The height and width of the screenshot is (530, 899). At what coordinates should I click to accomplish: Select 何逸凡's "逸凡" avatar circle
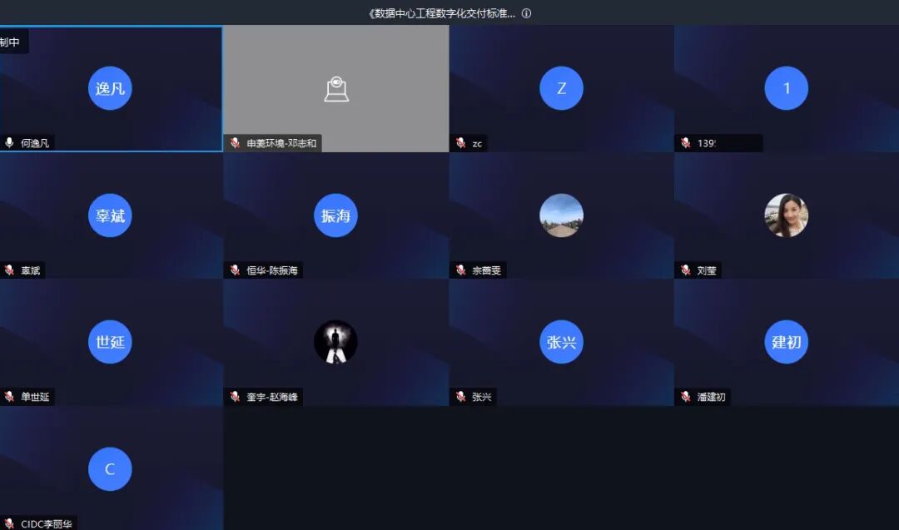coord(110,88)
